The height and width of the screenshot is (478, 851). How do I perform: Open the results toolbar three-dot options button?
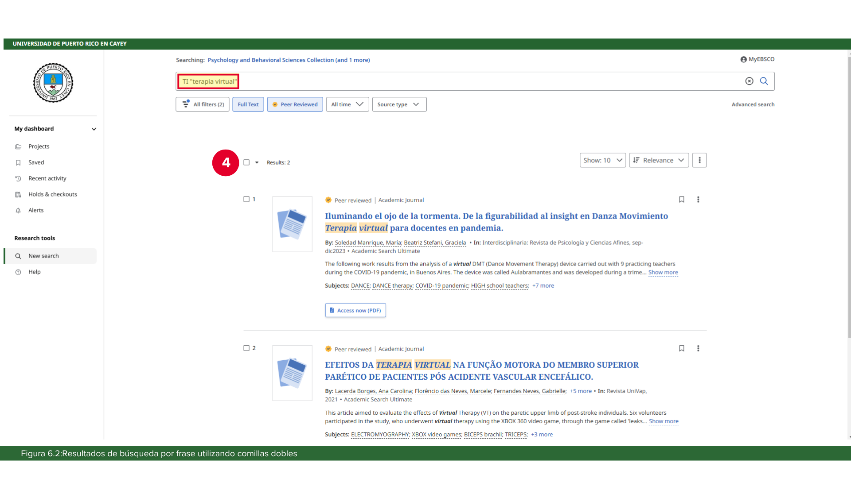pyautogui.click(x=699, y=160)
